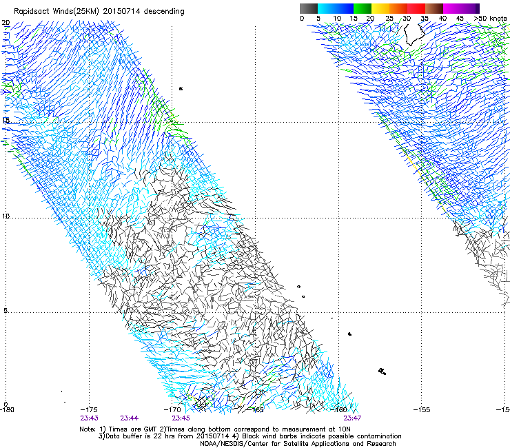Click the black island marker near -159 at 4N

349,334
